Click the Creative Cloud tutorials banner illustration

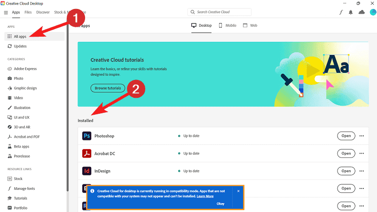(x=322, y=75)
